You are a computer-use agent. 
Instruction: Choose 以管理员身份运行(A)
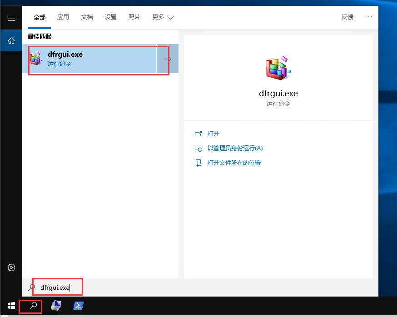pyautogui.click(x=235, y=148)
